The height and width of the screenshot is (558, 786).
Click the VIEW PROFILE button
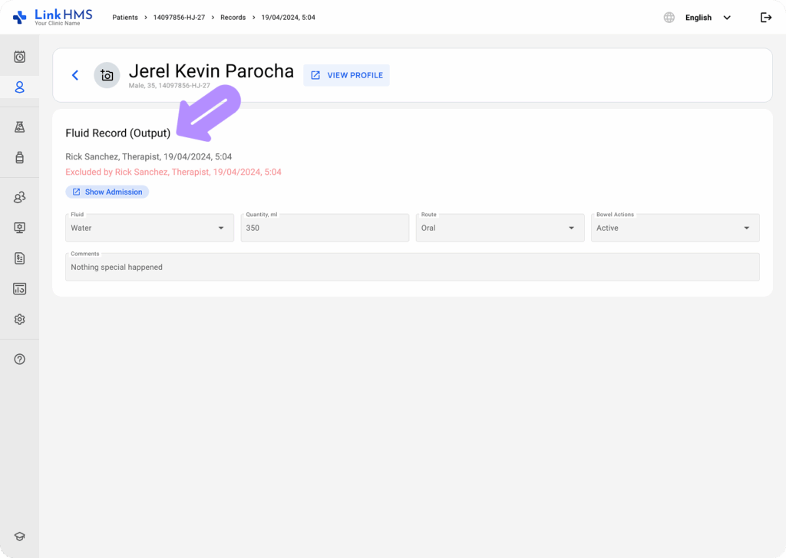[x=347, y=75]
